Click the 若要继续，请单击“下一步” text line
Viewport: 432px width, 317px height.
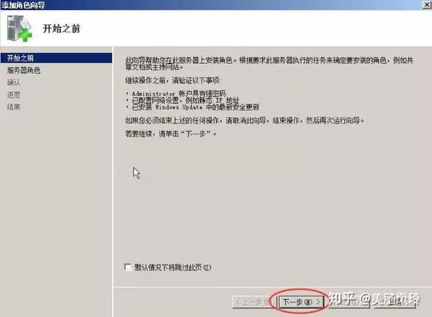pyautogui.click(x=171, y=134)
